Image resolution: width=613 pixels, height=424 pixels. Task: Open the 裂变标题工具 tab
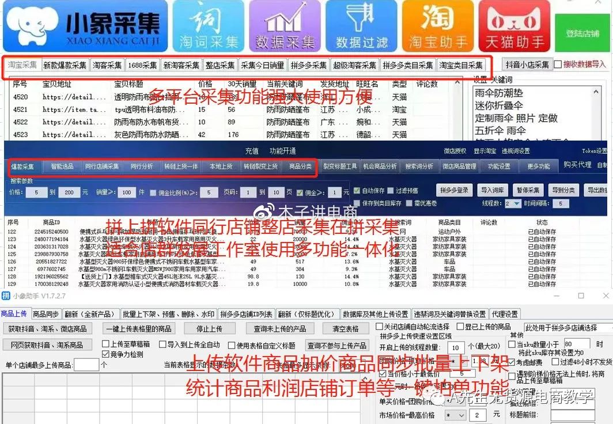tap(340, 166)
